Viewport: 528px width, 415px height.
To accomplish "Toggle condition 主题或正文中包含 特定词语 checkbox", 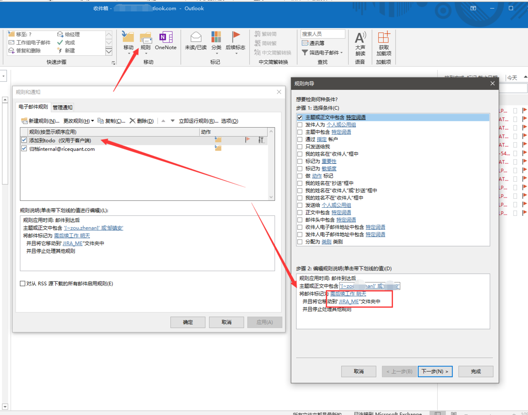I will coord(300,117).
